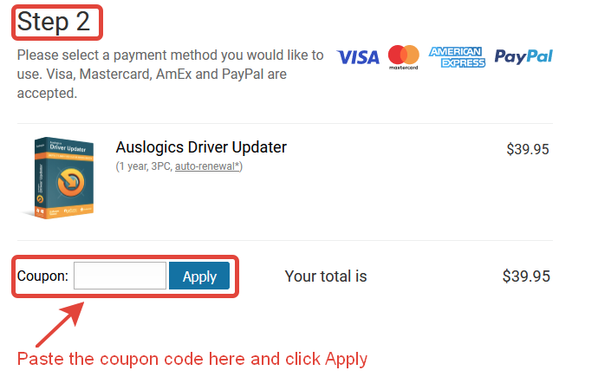Select the Mastercard logo
Image resolution: width=598 pixels, height=377 pixels.
pos(404,57)
